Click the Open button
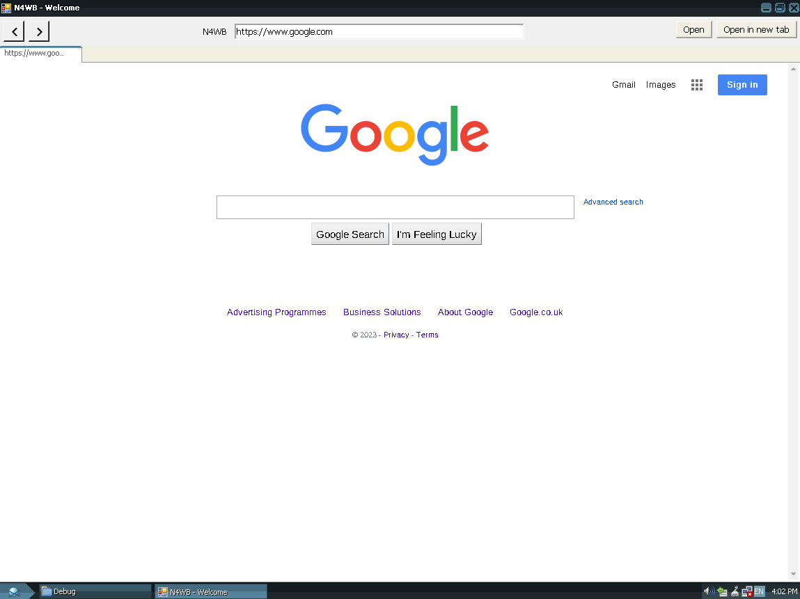This screenshot has height=599, width=800. point(693,30)
